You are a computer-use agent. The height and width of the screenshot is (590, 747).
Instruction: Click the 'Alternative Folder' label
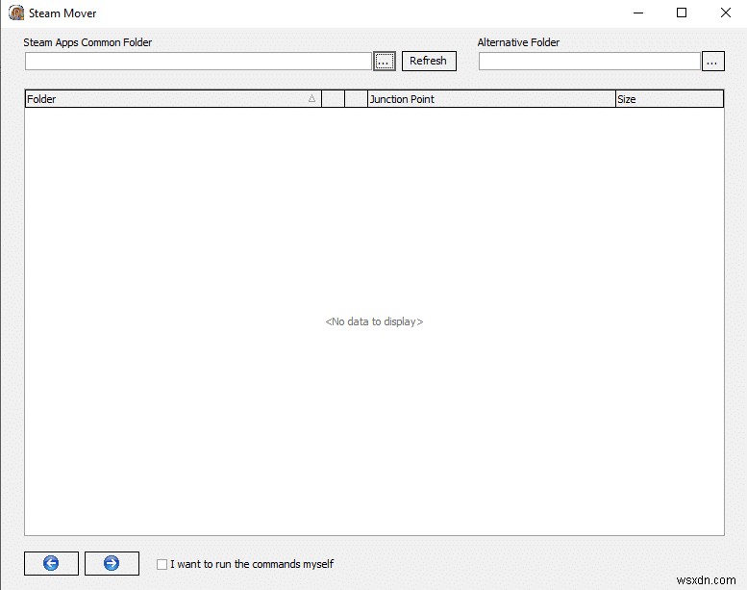tap(518, 42)
